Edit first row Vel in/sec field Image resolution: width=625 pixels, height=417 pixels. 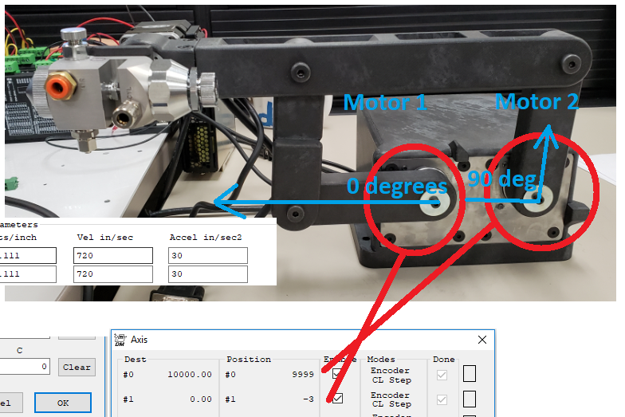(x=112, y=255)
